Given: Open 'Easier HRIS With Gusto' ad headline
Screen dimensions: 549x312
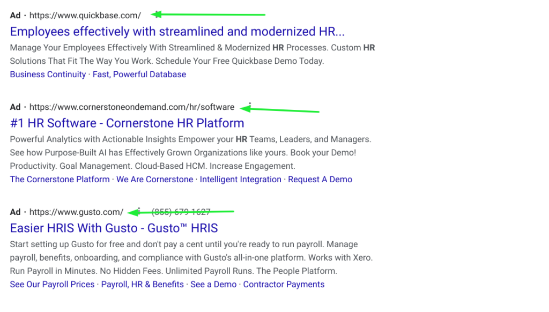Looking at the screenshot, I should coord(114,228).
